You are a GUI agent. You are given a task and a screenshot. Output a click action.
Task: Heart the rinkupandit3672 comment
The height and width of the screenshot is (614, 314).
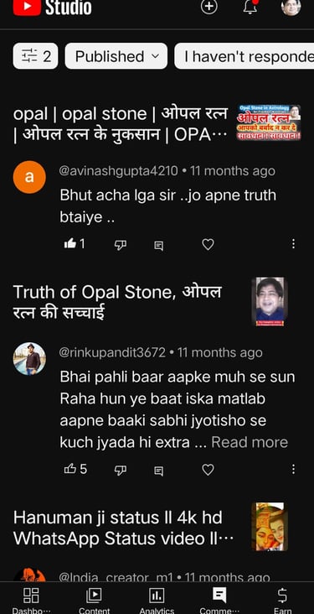coord(208,470)
